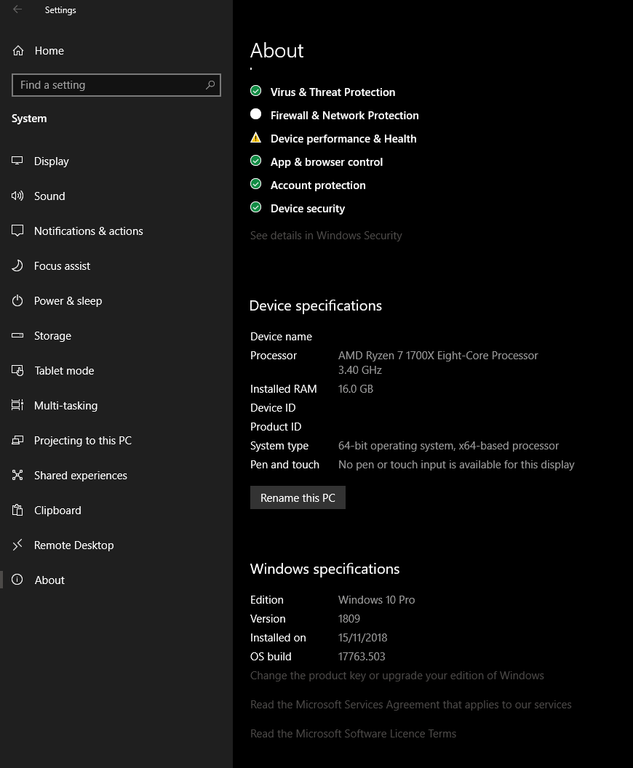The image size is (633, 768).
Task: Click the Home house icon
Action: coord(18,50)
